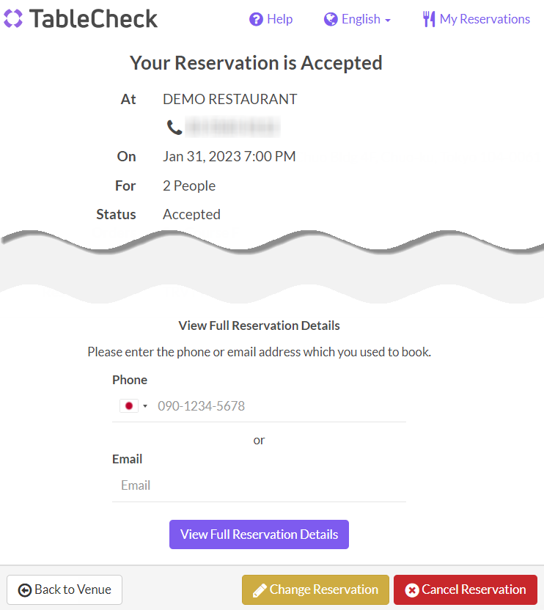Screen dimensions: 544x610
Task: Click the Back to Venue button
Action: click(64, 589)
